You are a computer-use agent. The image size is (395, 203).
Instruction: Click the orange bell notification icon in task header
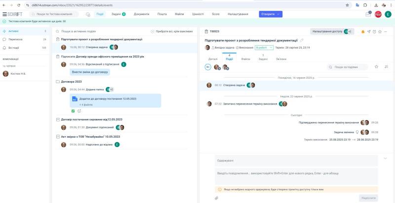[363, 31]
